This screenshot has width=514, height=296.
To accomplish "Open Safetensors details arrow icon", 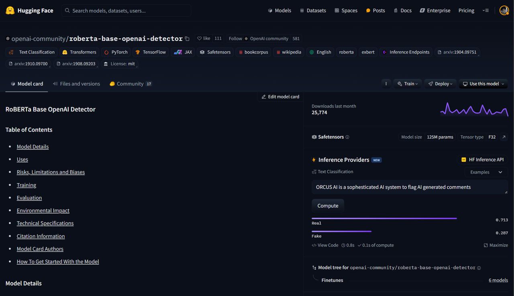I will [504, 137].
